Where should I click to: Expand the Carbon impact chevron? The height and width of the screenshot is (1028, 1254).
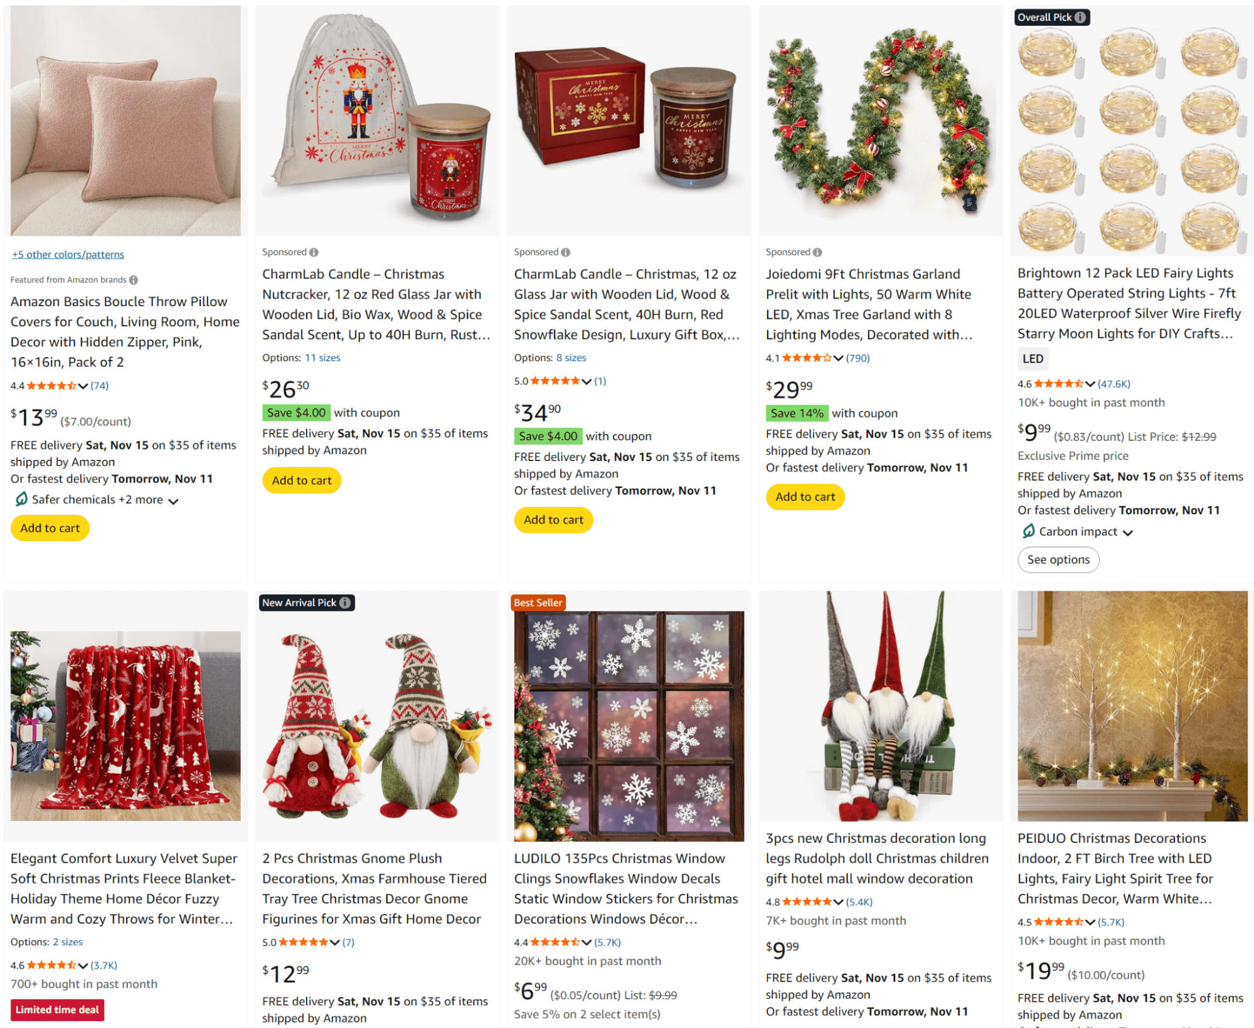pos(1128,533)
